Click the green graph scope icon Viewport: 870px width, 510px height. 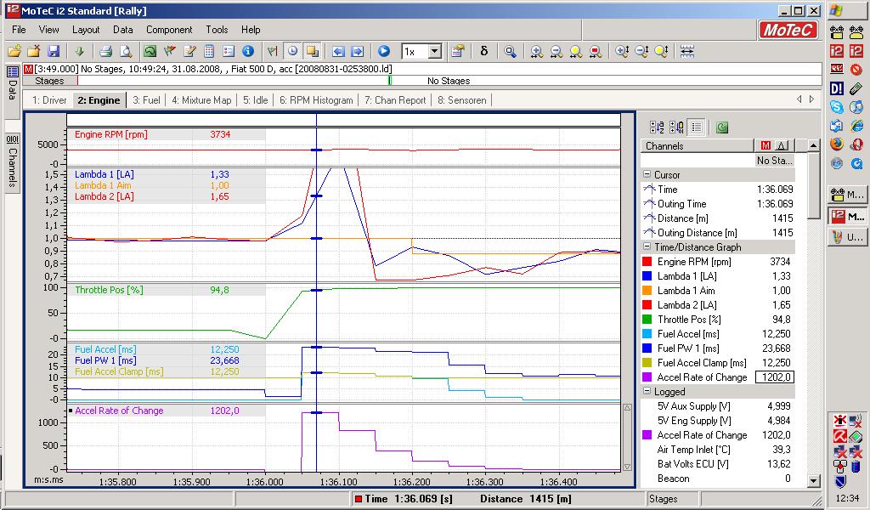pos(150,52)
